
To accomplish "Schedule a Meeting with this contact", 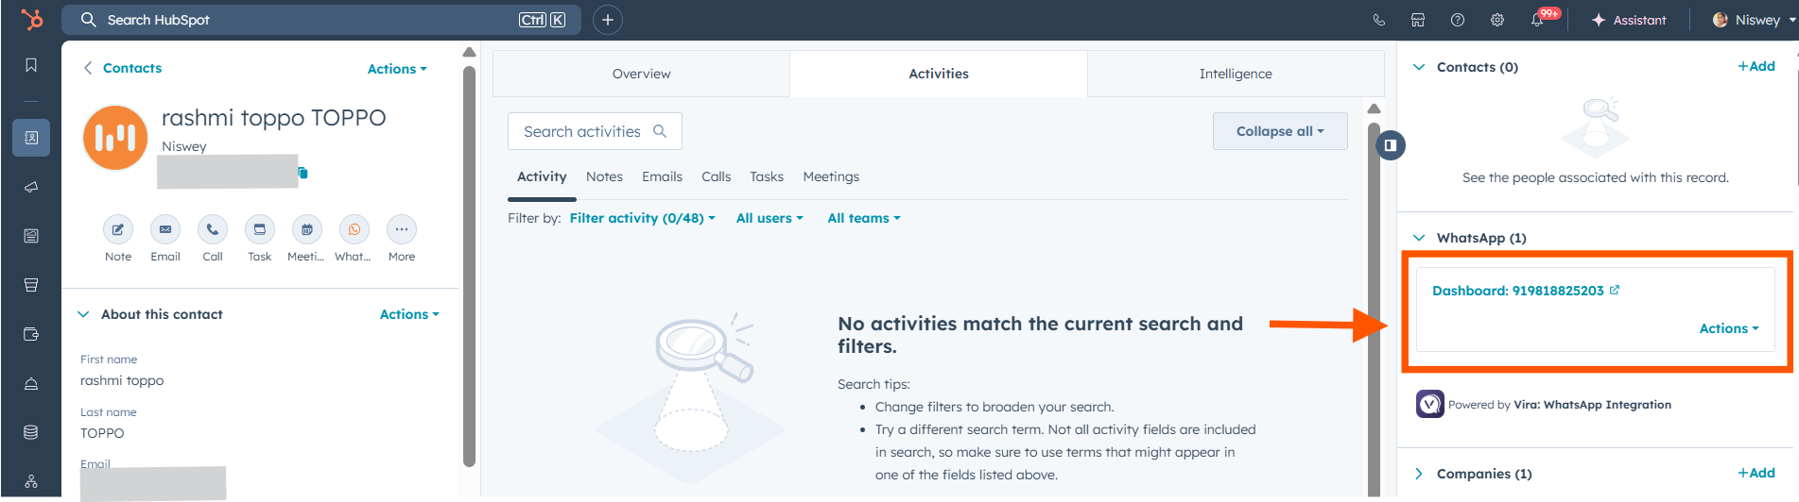I will 307,229.
